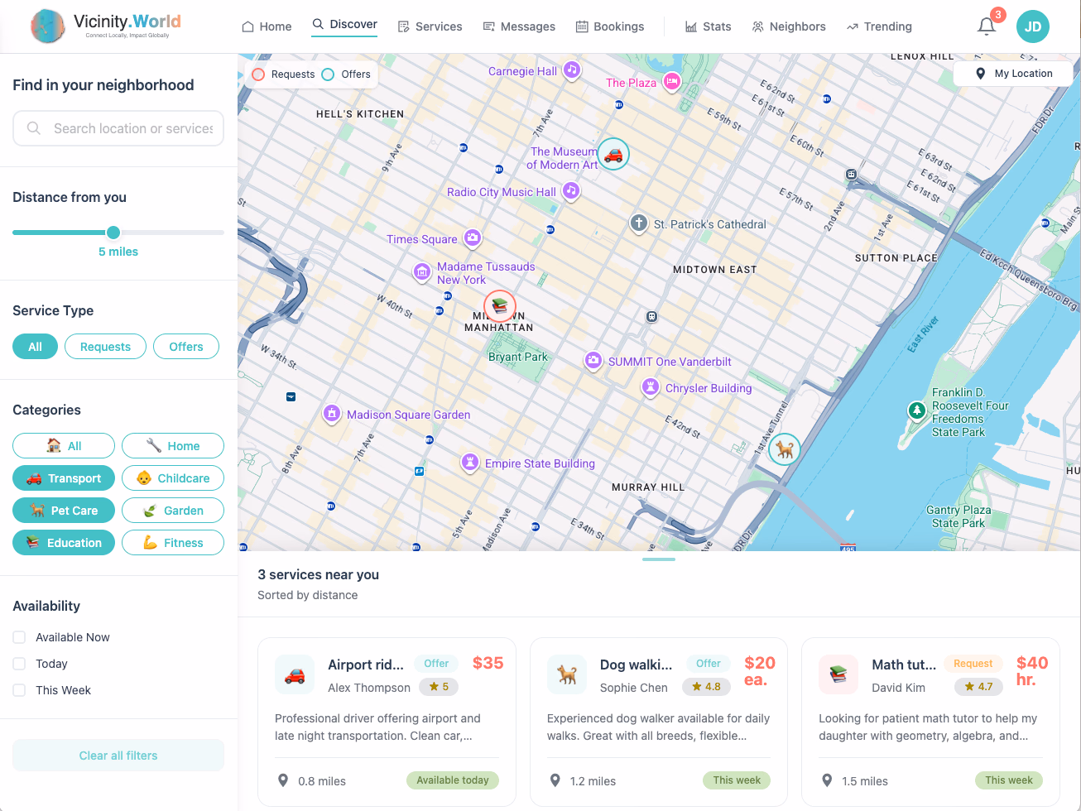Click the search location or services field
Image resolution: width=1081 pixels, height=811 pixels.
click(x=118, y=128)
